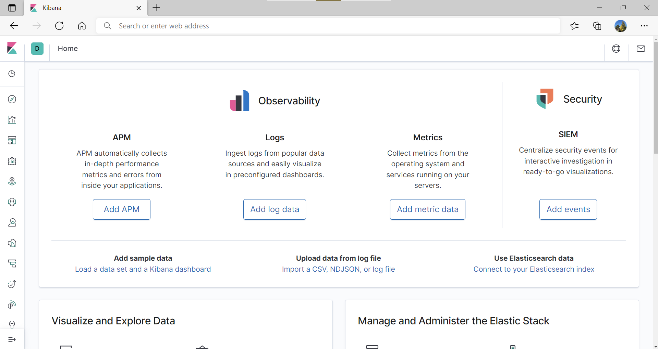Open the Kibana sample data set link
Screen dimensions: 658x349
tap(143, 269)
